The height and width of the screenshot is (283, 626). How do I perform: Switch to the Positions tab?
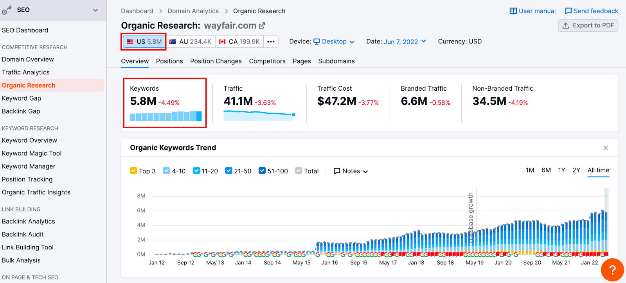(169, 61)
